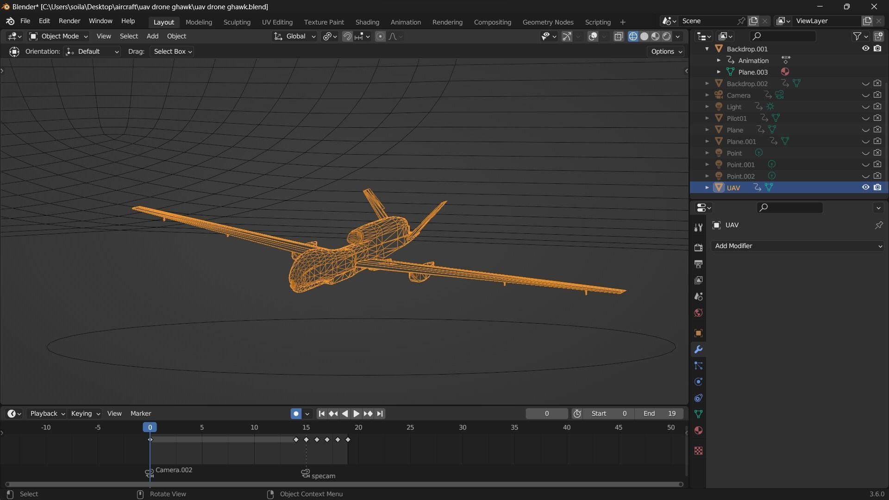Screen dimensions: 889x500
Task: Open the Material properties tab icon
Action: point(698,431)
